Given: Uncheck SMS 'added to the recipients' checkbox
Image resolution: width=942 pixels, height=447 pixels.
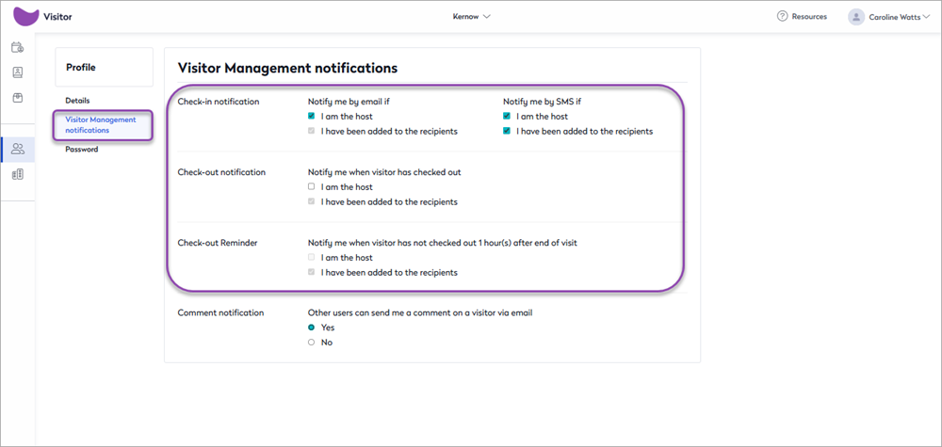Looking at the screenshot, I should [x=507, y=132].
